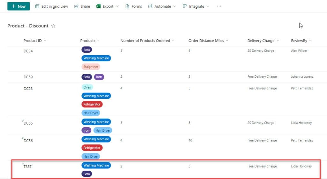Screen dimensions: 327x179
Task: Click reviewer Johanna Lorenz
Action: [x=302, y=77]
